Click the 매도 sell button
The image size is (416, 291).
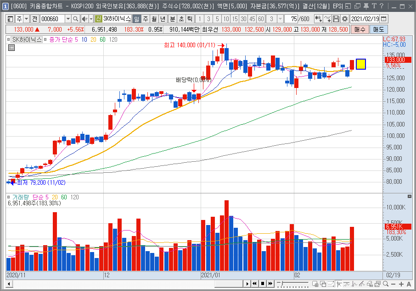(379, 29)
